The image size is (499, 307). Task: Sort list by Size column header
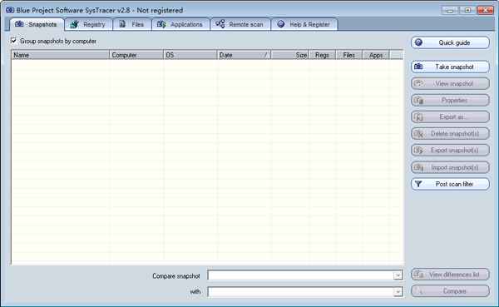(x=290, y=55)
